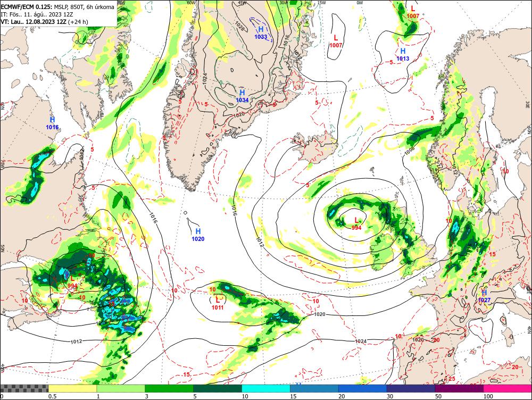Screen dimensions: 532x400
Task: Click the legend tick label '50'
Action: [438, 396]
